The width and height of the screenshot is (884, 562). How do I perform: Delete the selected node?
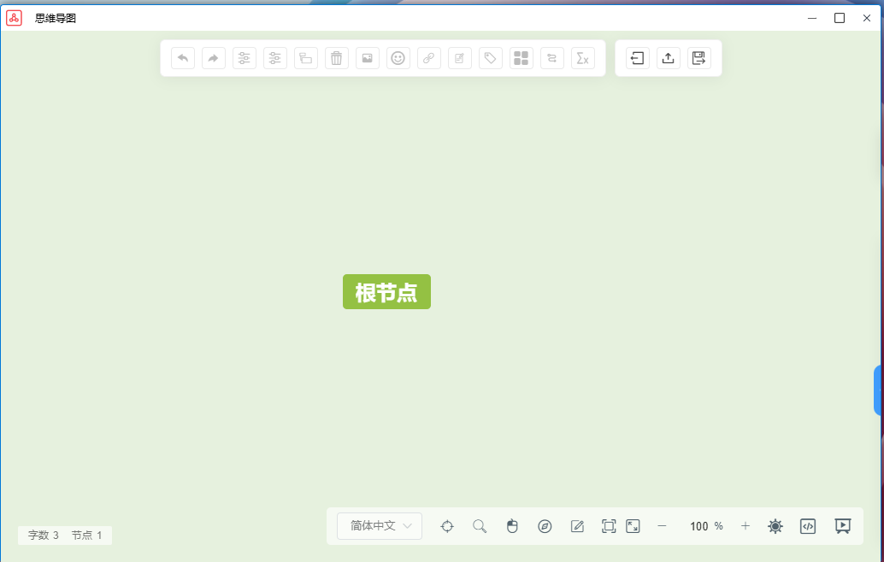click(x=336, y=58)
